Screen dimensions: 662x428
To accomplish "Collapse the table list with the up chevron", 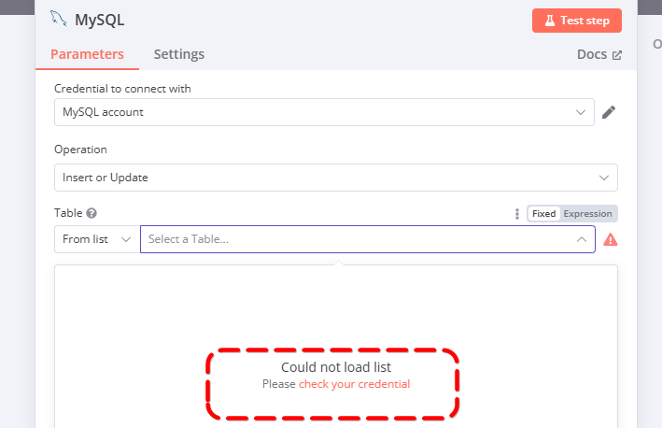I will (582, 239).
